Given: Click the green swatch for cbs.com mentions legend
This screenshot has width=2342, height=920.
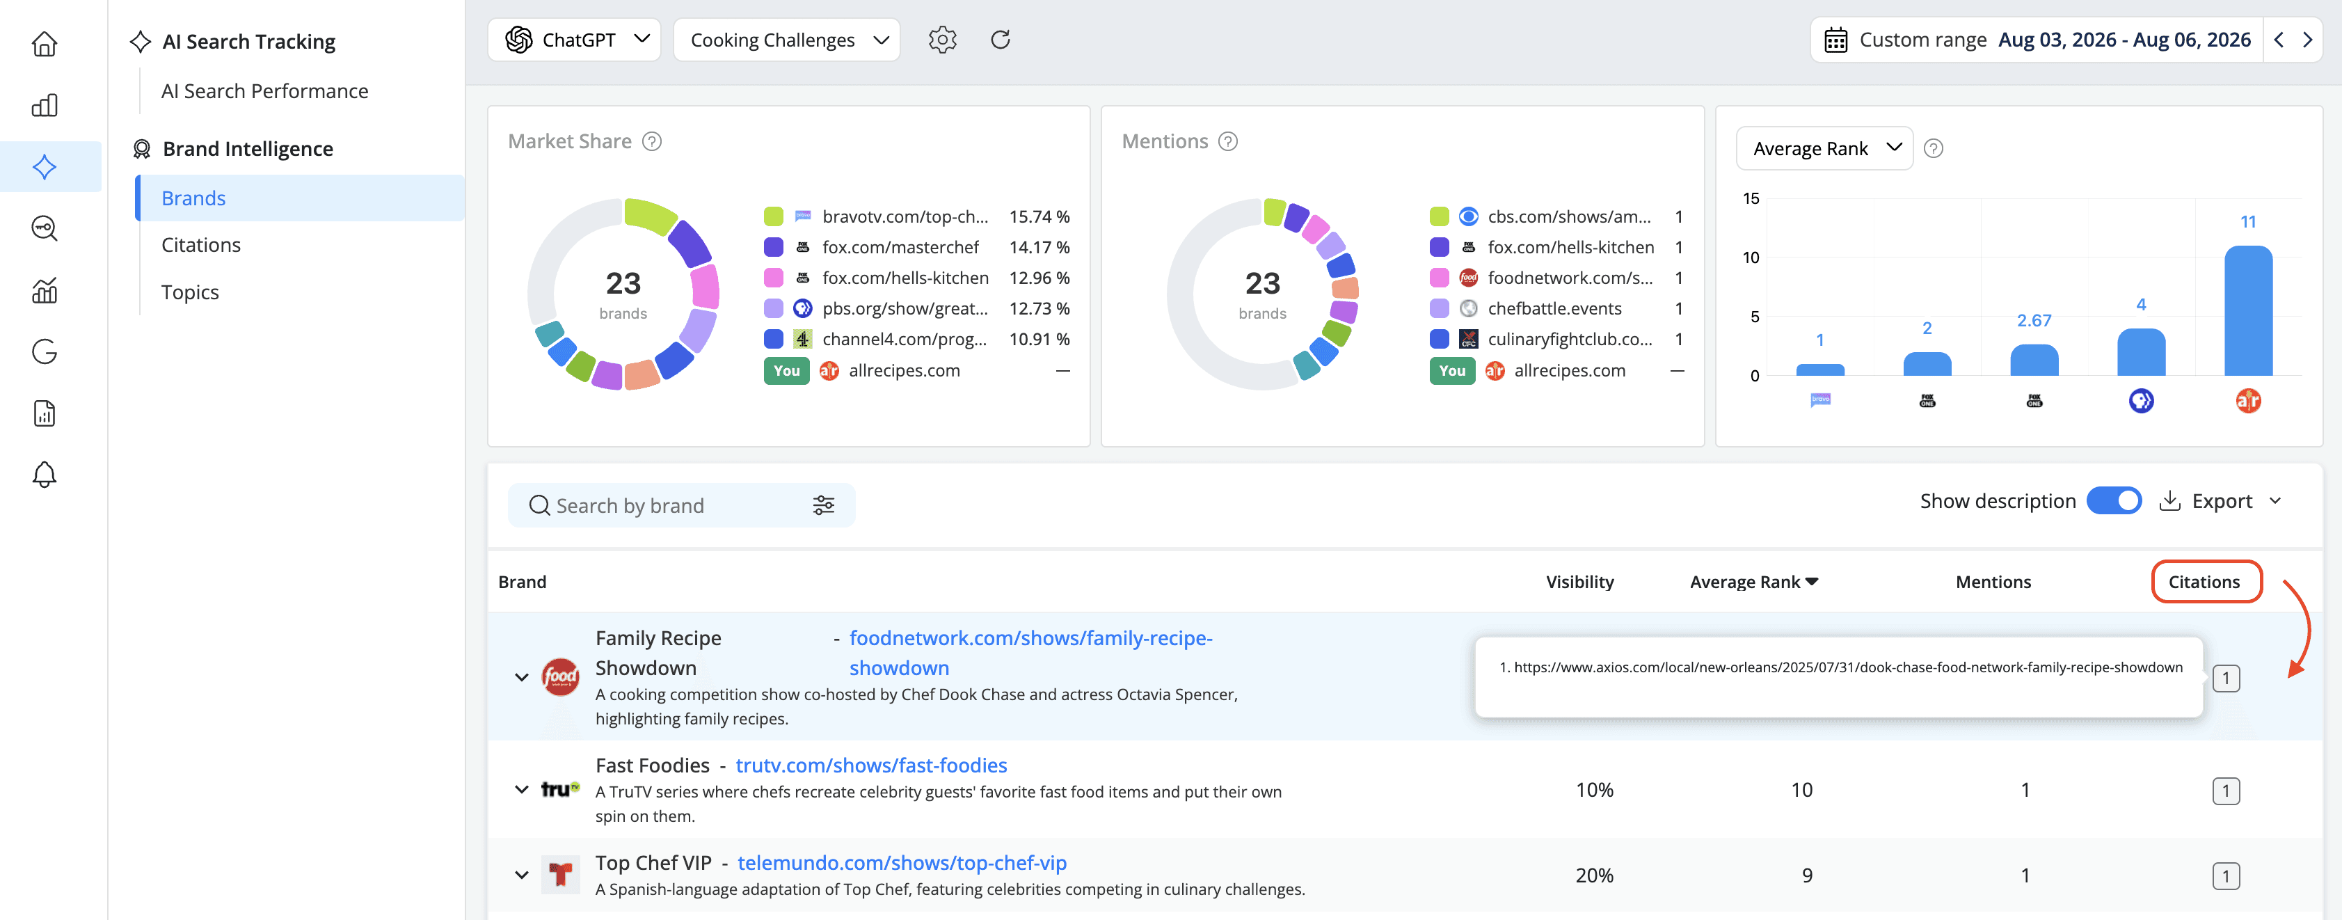Looking at the screenshot, I should point(1438,216).
